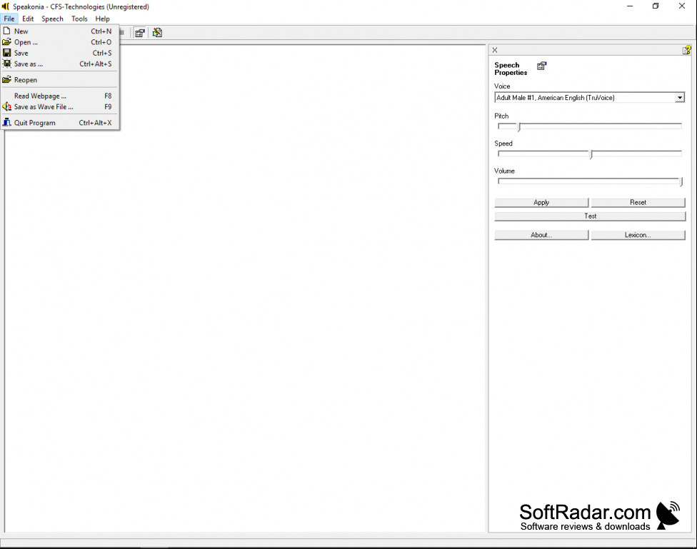
Task: Open the Tools menu
Action: tap(79, 19)
